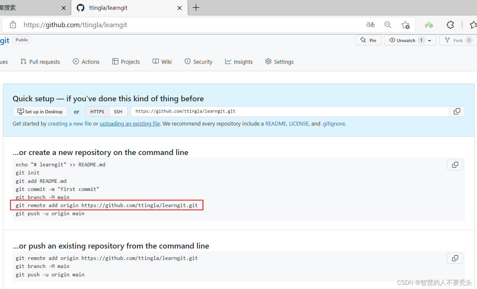Open the read aloud tool in the address bar
Image resolution: width=477 pixels, height=289 pixels.
click(370, 25)
